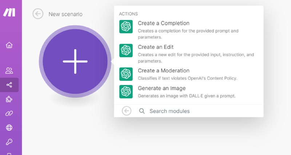Click the OpenAI icon beside Create a Completion
This screenshot has height=155, width=291.
[125, 27]
